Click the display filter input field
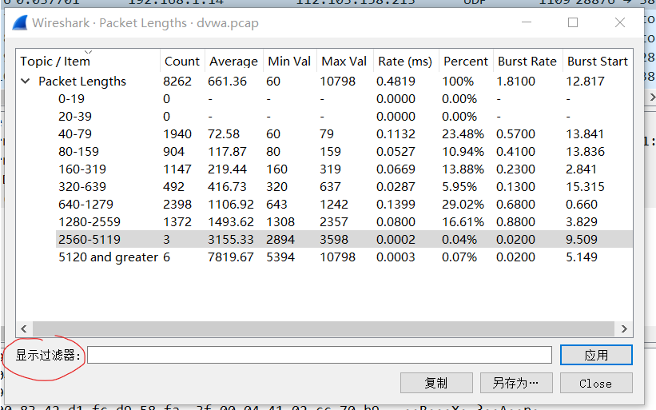The image size is (656, 410). [320, 355]
